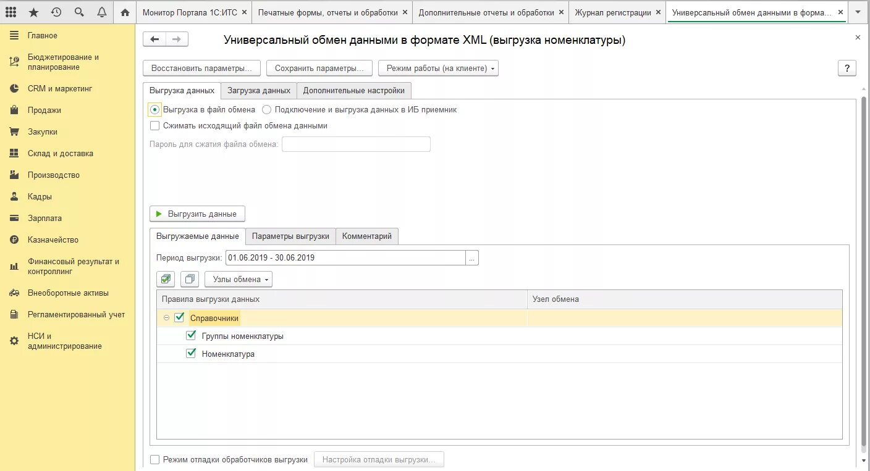Enable Режим отладки обработчиков выгрузки
Viewport: 870px width, 471px height.
(x=155, y=459)
